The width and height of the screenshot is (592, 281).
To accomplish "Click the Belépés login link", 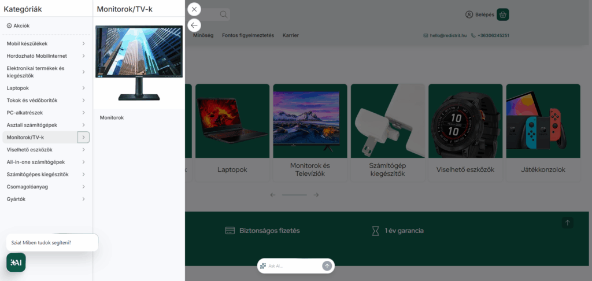I will (480, 14).
